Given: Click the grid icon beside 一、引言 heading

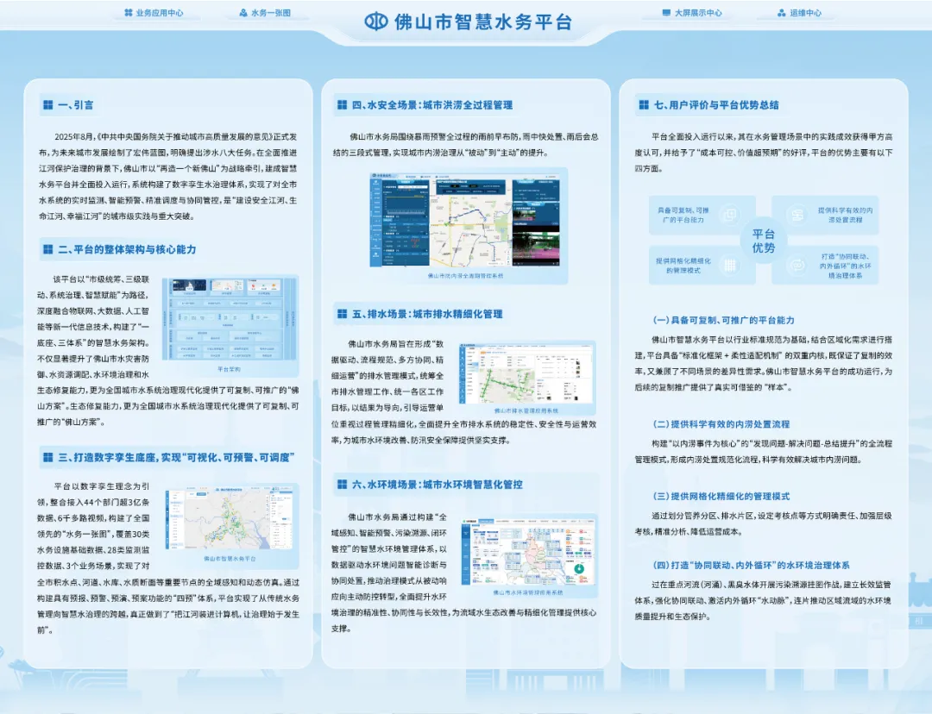Looking at the screenshot, I should 47,105.
